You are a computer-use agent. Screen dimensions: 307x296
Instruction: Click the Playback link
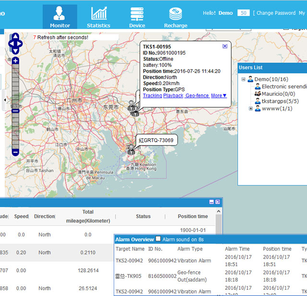point(173,96)
